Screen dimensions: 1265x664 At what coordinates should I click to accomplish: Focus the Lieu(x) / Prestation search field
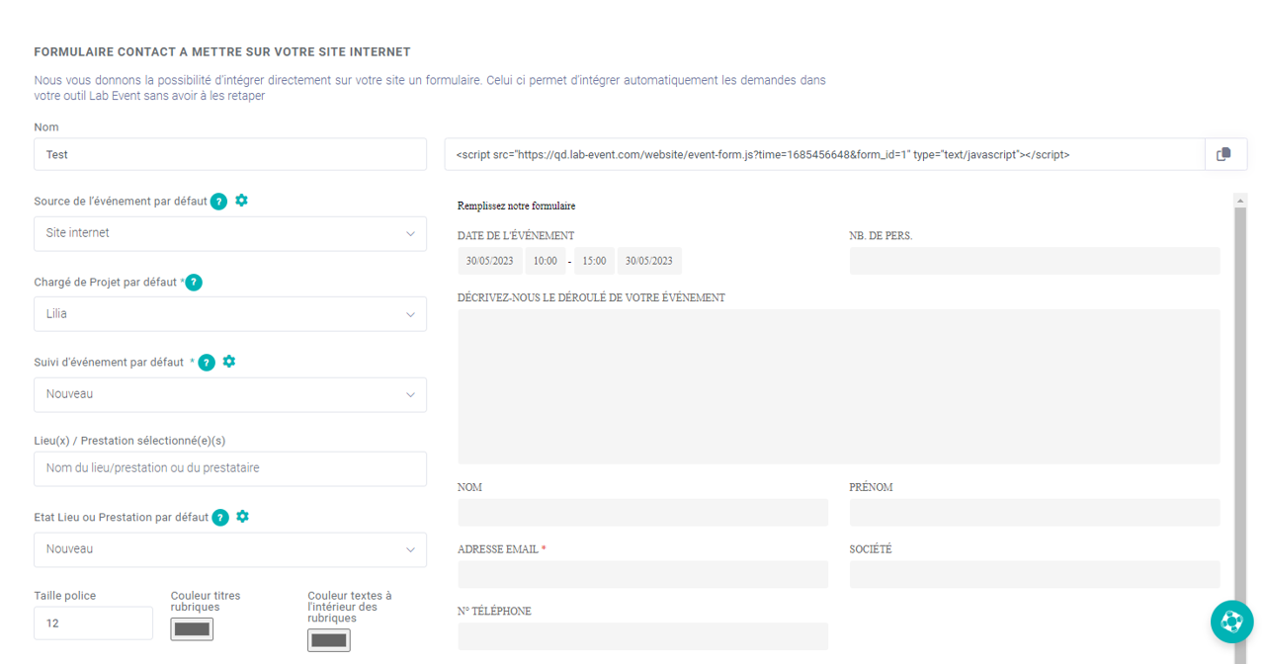230,468
